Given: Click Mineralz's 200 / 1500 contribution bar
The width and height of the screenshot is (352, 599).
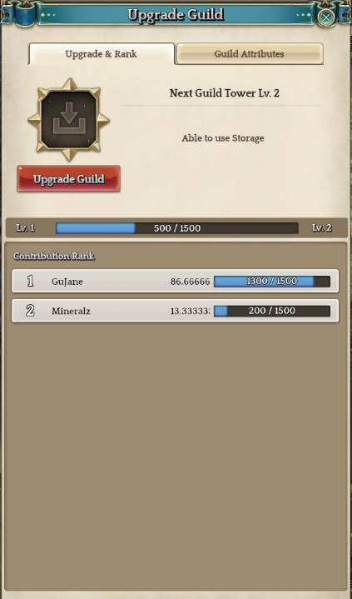Looking at the screenshot, I should pos(272,311).
